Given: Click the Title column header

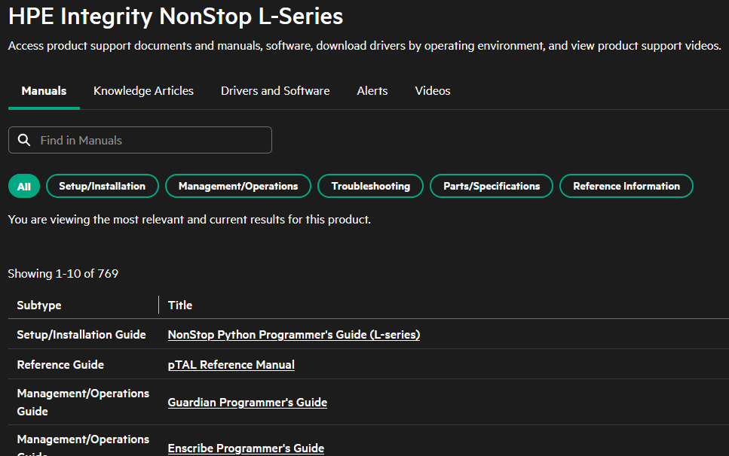Looking at the screenshot, I should point(180,306).
